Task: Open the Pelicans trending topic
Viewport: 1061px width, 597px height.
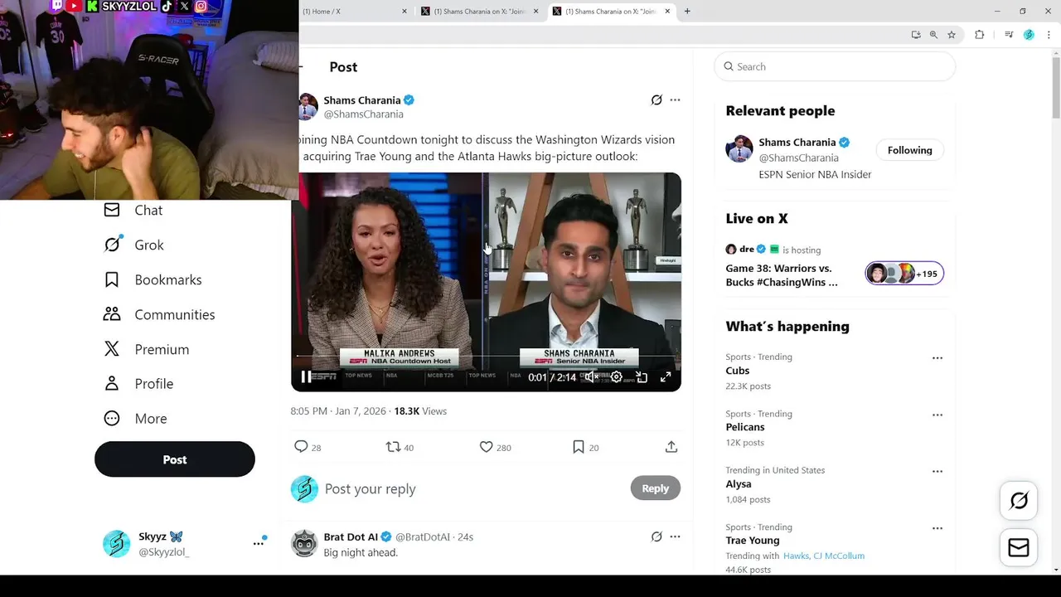Action: (x=745, y=427)
